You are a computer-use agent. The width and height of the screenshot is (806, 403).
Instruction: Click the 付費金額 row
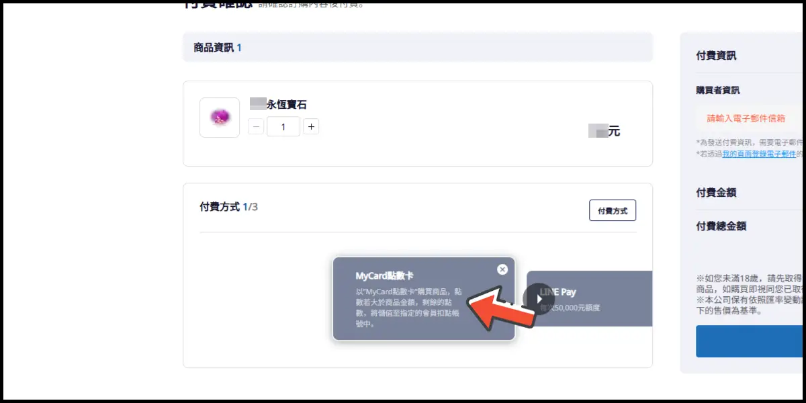[716, 193]
